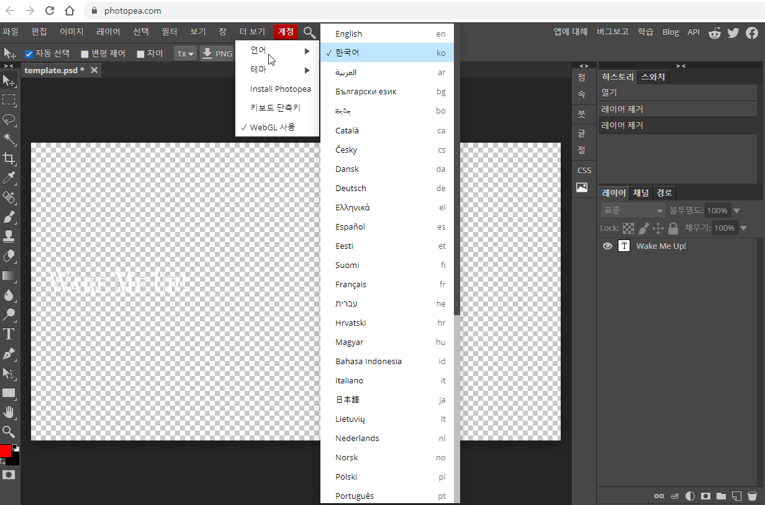Viewport: 765px width, 505px height.
Task: Click the red 계정 button
Action: [286, 32]
